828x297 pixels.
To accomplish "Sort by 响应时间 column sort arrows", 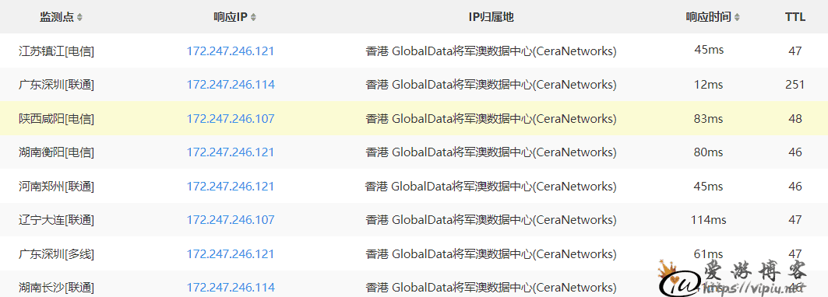I will point(737,17).
